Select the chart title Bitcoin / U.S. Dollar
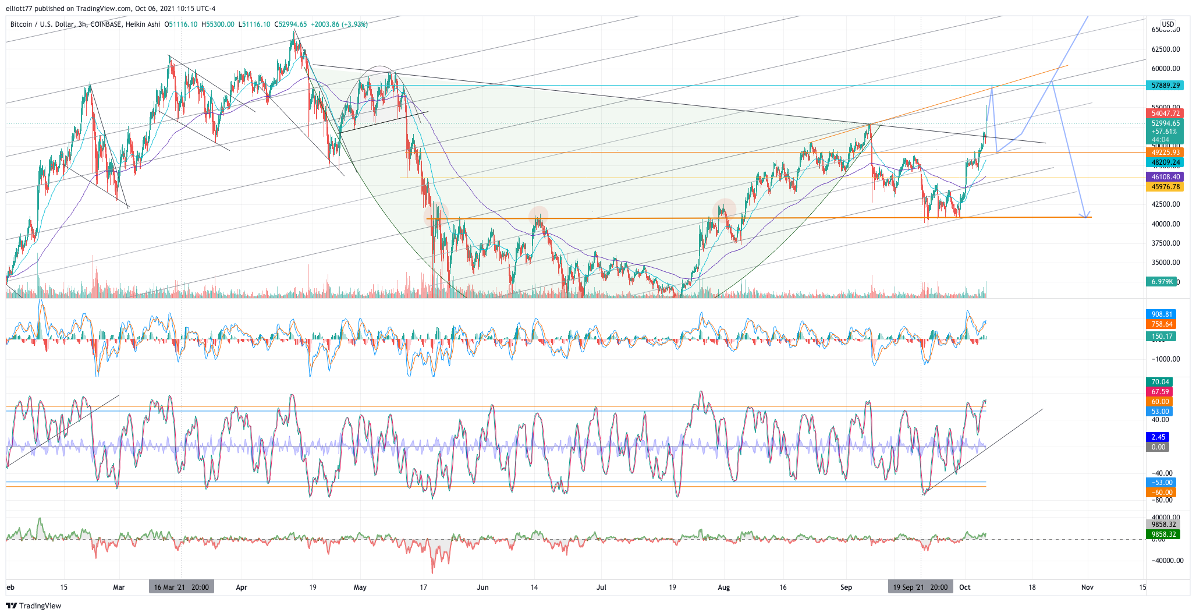Image resolution: width=1196 pixels, height=616 pixels. click(x=42, y=24)
